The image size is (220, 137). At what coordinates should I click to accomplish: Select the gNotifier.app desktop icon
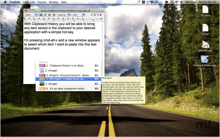click(205, 44)
